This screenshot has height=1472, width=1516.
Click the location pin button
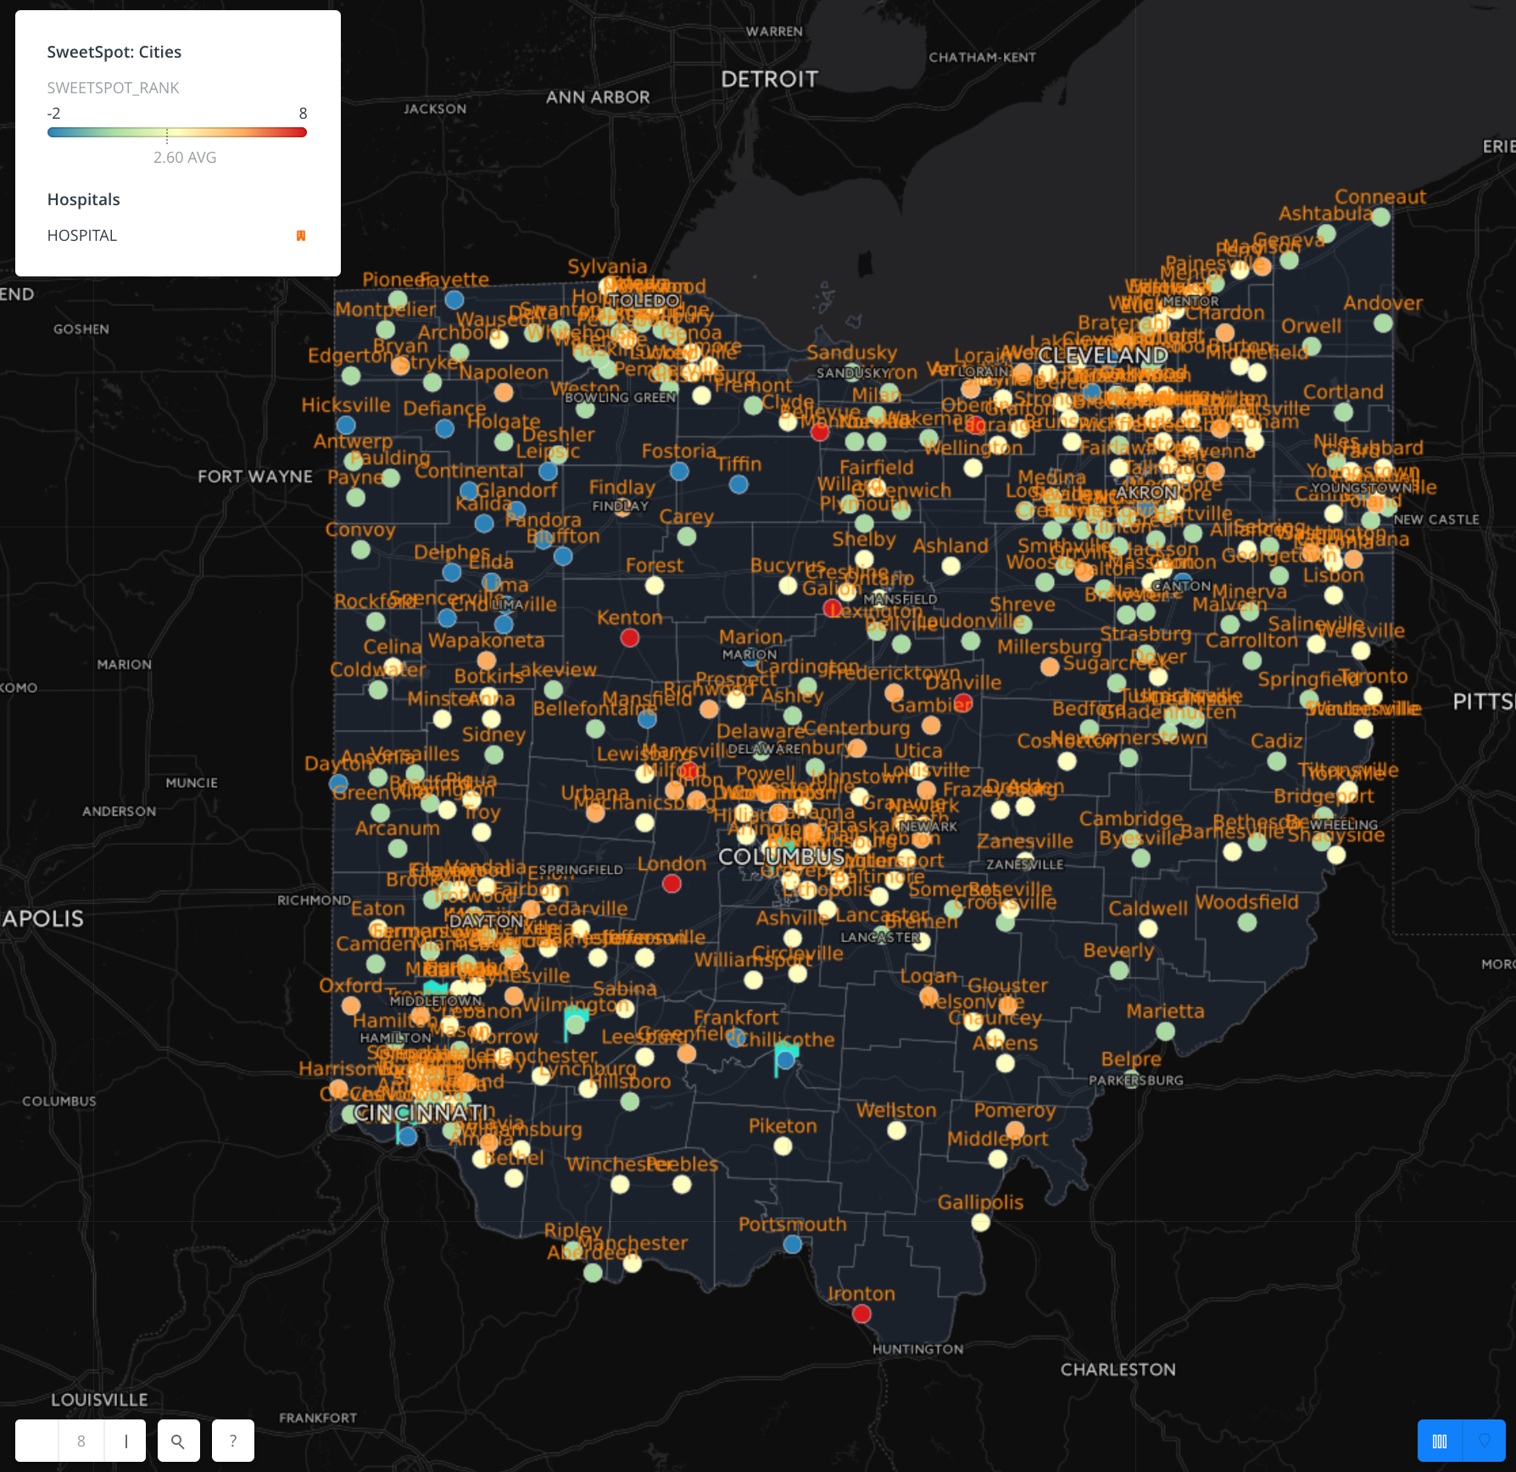tap(1485, 1441)
